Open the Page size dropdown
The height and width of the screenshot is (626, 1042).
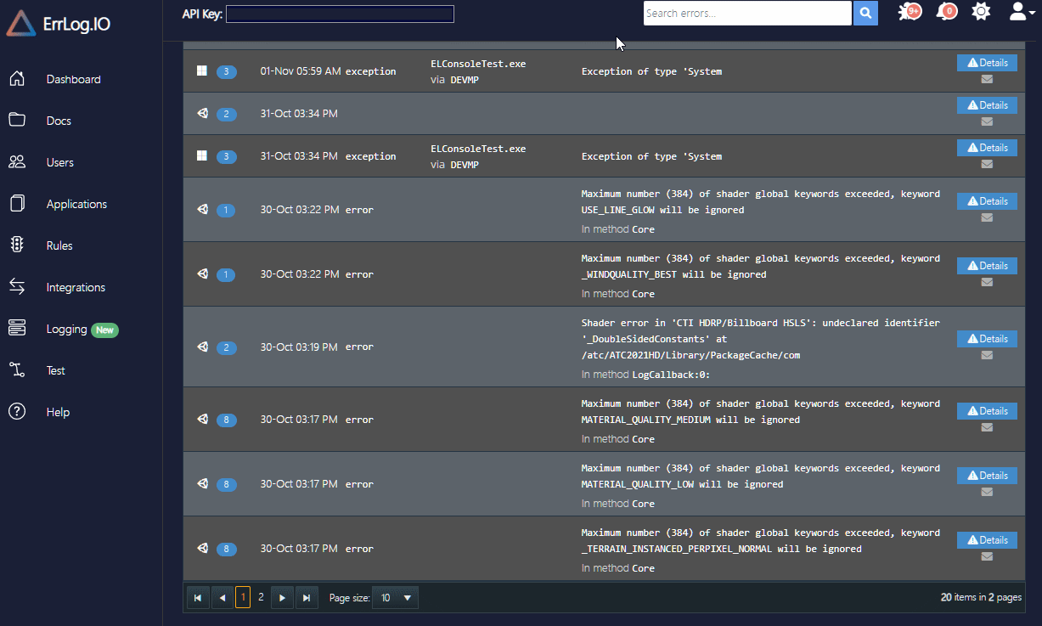point(395,597)
